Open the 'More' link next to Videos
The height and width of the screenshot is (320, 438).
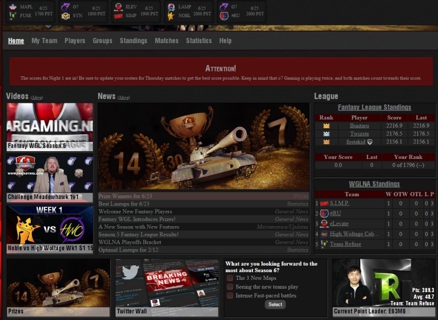coord(37,97)
